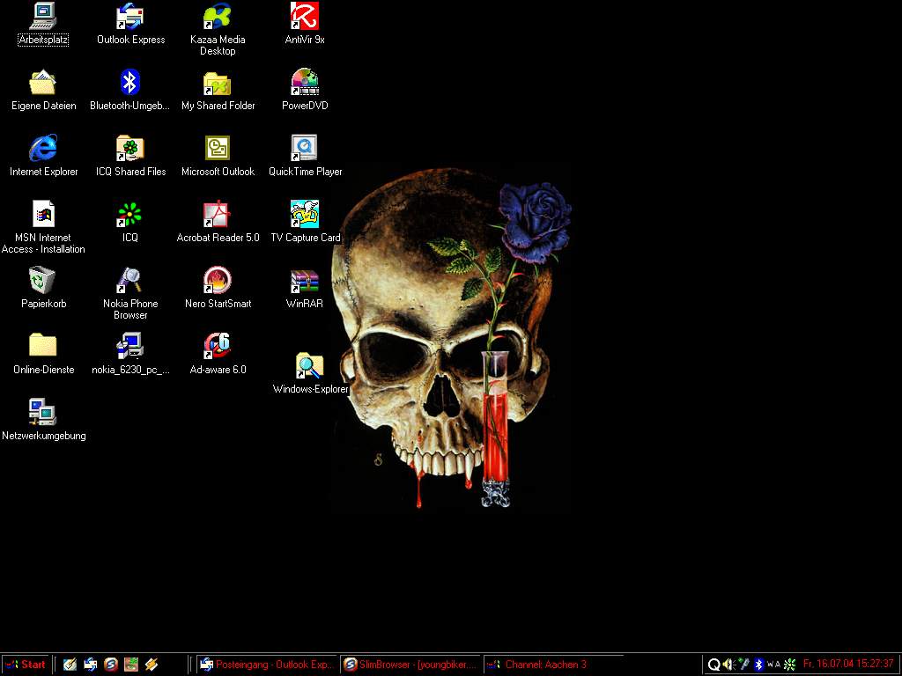Screen dimensions: 902x676
Task: Click the ICQ flower tray icon
Action: pos(790,665)
